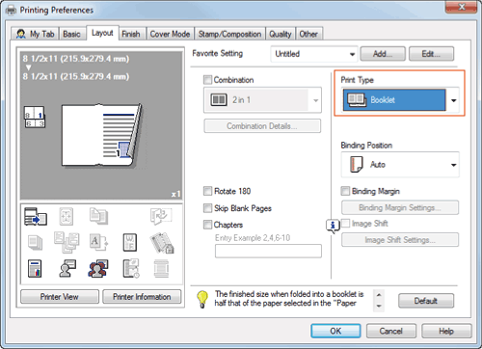Open the Basic tab

[71, 34]
